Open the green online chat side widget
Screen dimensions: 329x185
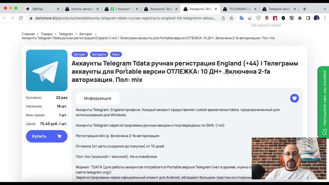tap(324, 102)
